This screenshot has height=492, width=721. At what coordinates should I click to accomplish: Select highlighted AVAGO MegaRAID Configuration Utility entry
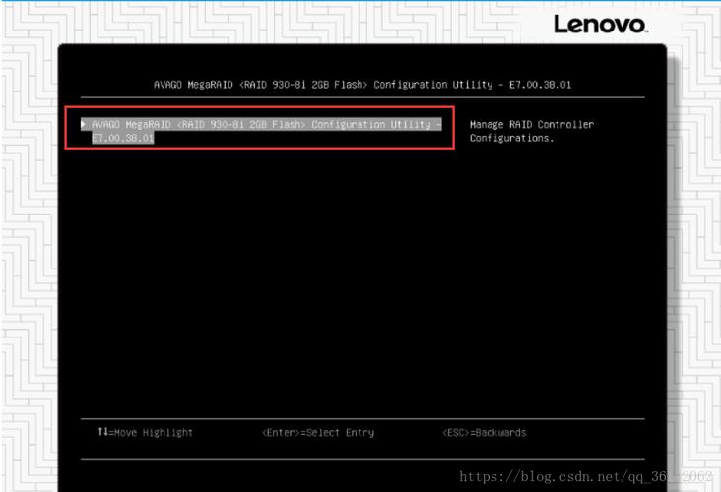point(261,131)
